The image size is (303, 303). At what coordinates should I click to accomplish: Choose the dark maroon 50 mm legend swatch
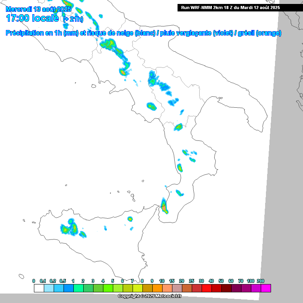point(226,288)
